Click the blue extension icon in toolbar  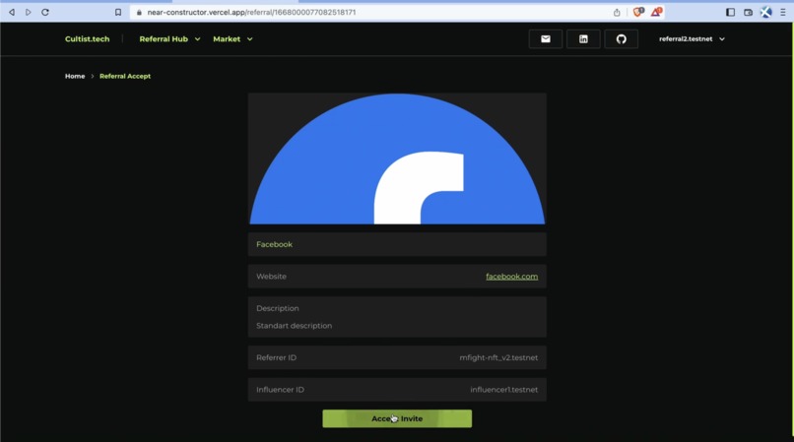tap(765, 12)
